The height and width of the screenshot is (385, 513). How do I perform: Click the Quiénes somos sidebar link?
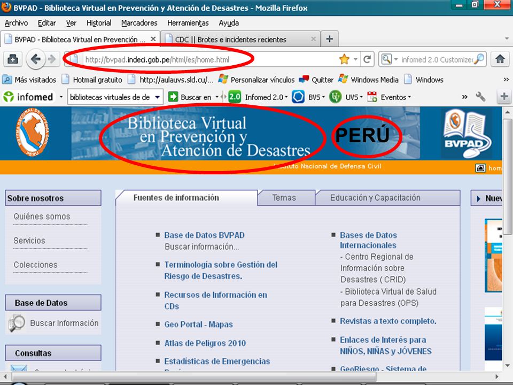click(42, 217)
